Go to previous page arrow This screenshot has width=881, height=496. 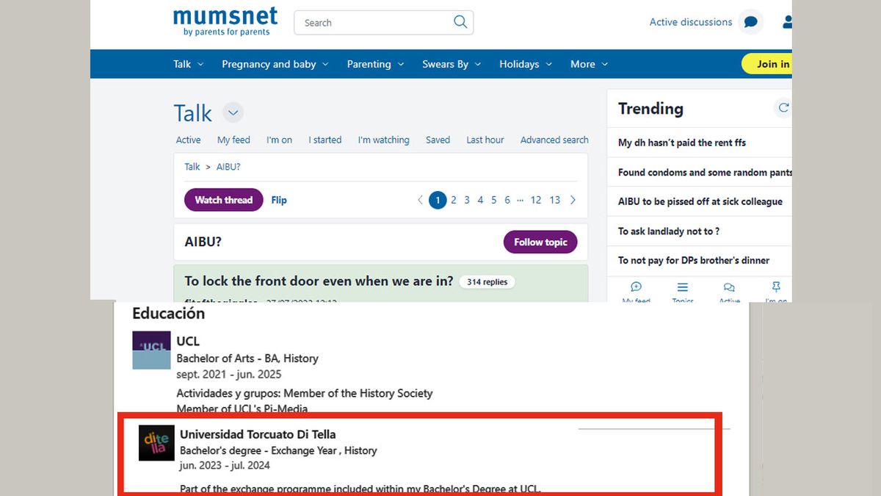point(420,200)
